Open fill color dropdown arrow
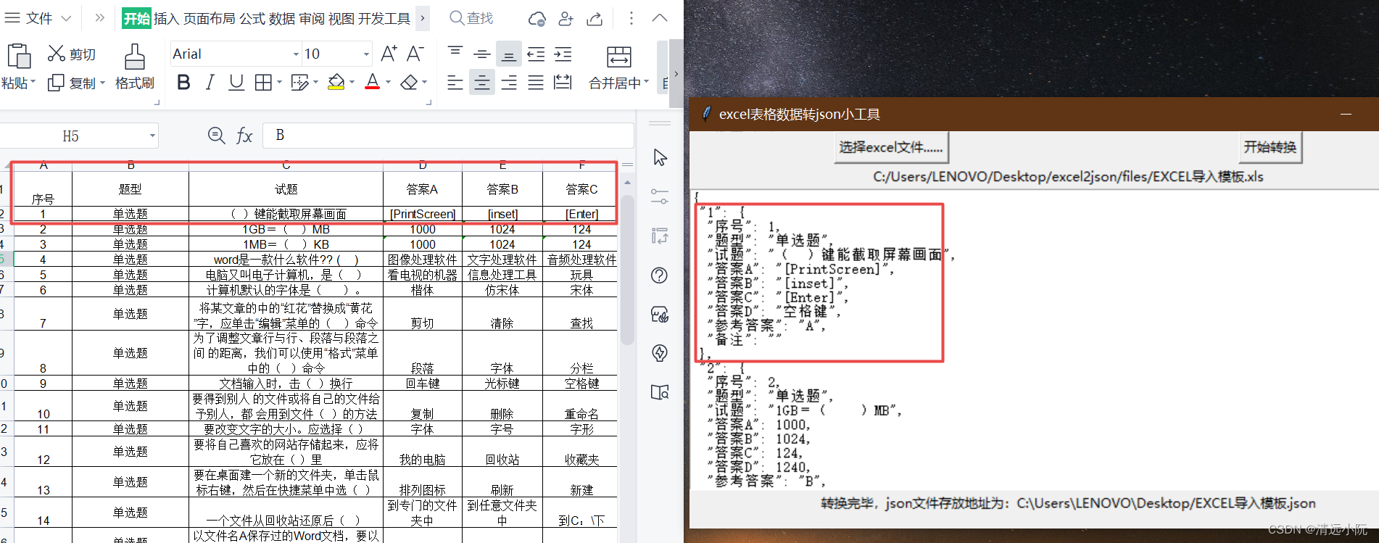This screenshot has height=543, width=1379. [x=352, y=83]
